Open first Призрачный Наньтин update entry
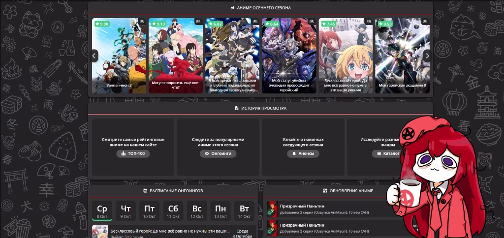The image size is (504, 238). coord(324,208)
